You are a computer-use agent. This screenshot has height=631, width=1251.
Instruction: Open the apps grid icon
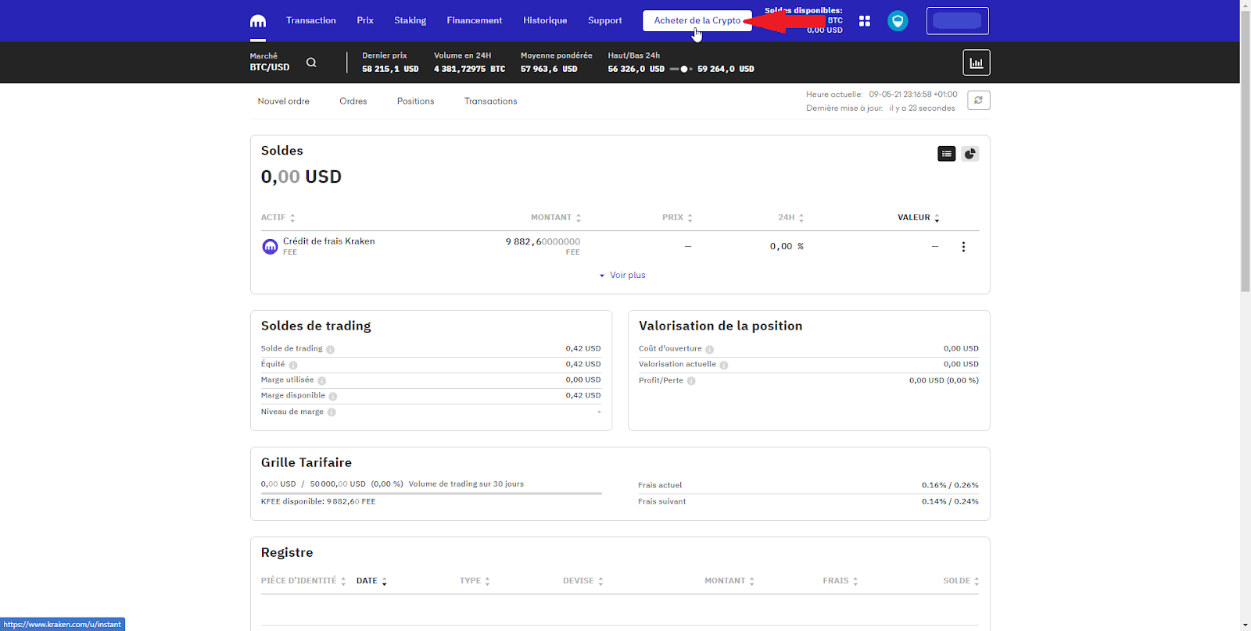coord(865,21)
